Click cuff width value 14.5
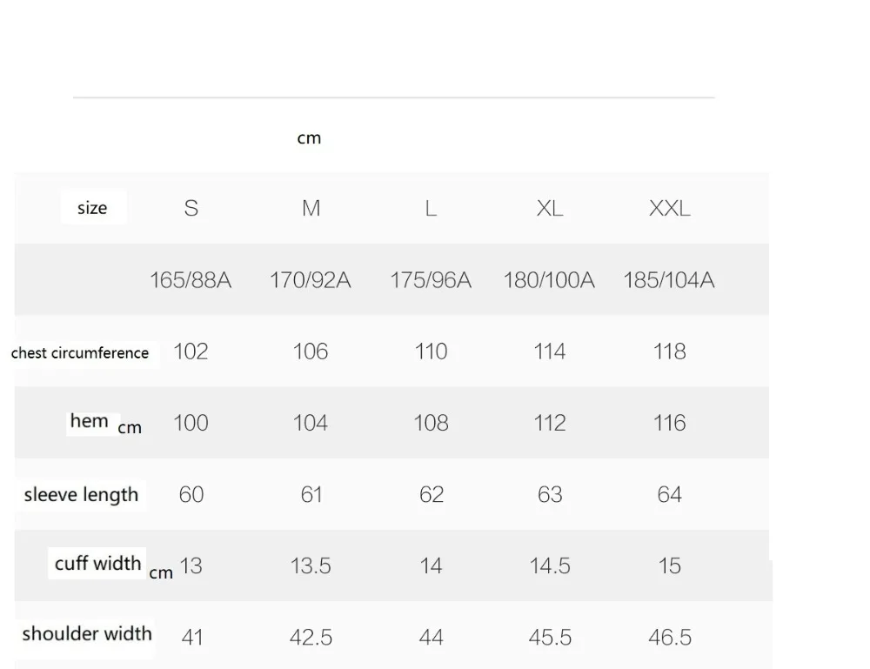The height and width of the screenshot is (669, 870). (x=550, y=566)
